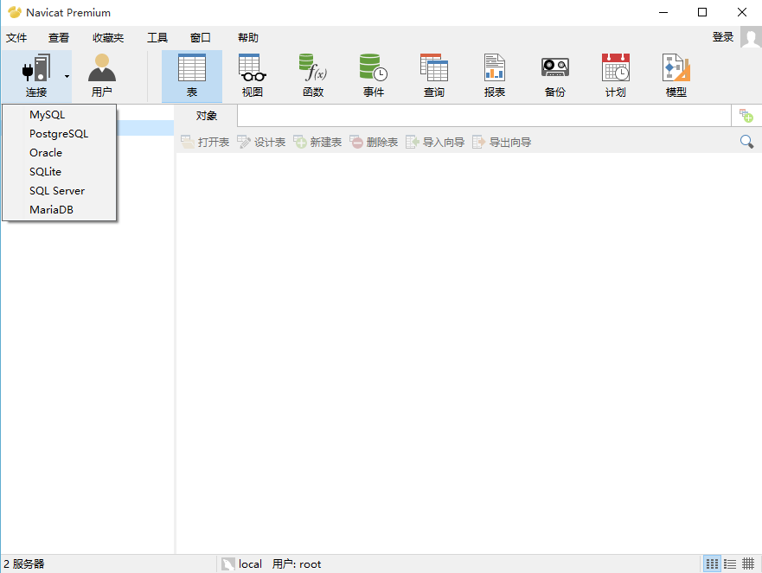Pick SQL Server connection type
This screenshot has width=762, height=573.
tap(57, 191)
